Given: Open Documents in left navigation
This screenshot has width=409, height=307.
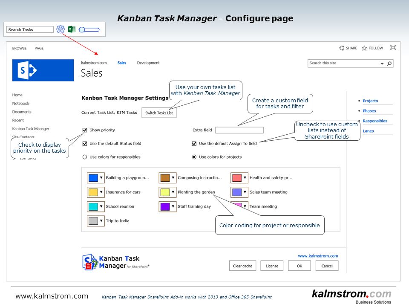Looking at the screenshot, I should pos(22,112).
